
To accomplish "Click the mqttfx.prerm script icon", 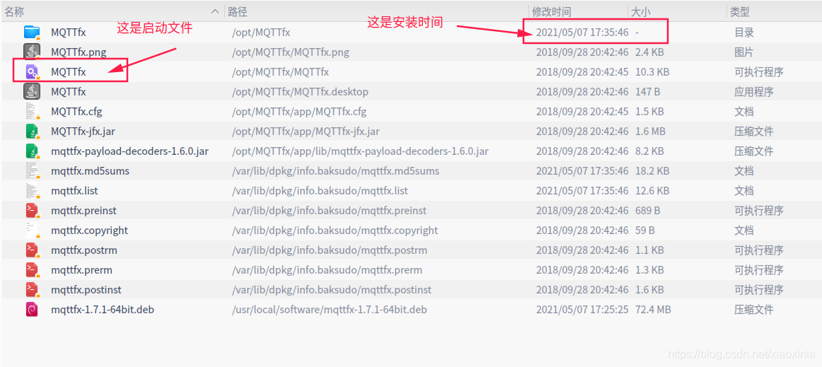I will coord(32,270).
